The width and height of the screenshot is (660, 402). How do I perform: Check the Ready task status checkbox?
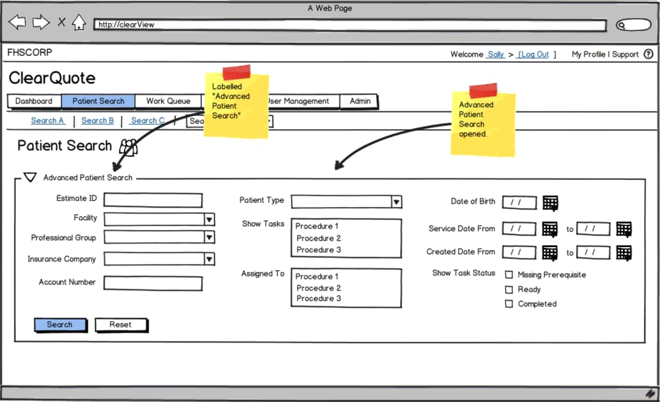click(x=509, y=289)
